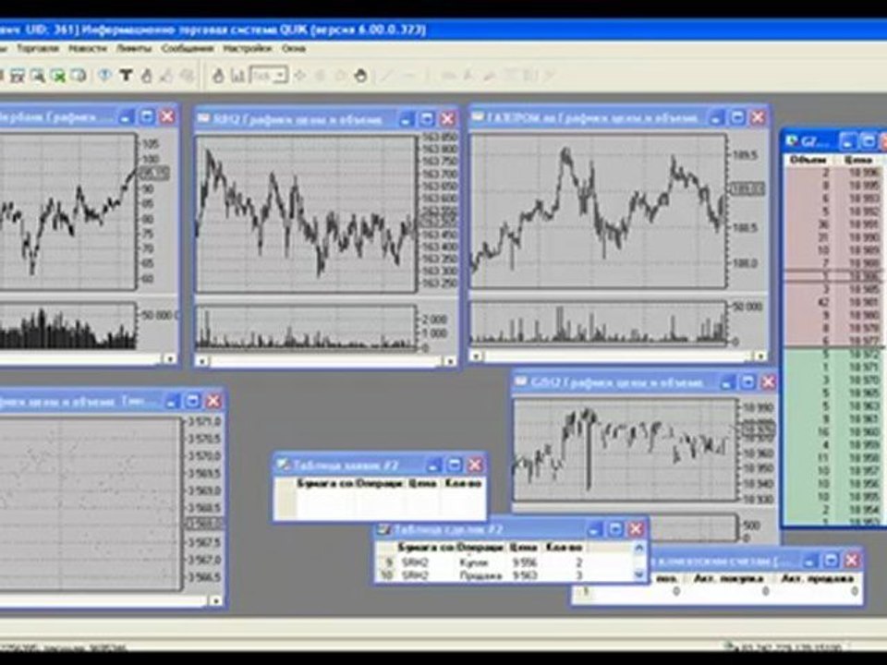Click the blue question mark help icon
Viewport: 887px width, 665px height.
pos(104,75)
